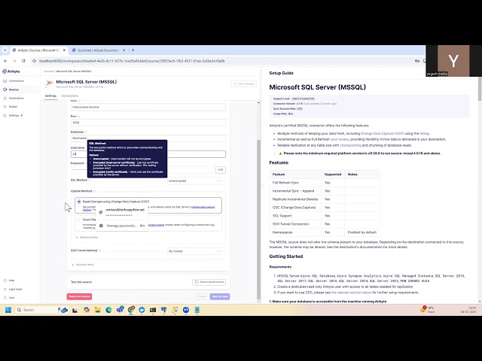Viewport: 482px width, 361px height.
Task: Open the sync modes link in Setup Guide
Action: [340, 139]
